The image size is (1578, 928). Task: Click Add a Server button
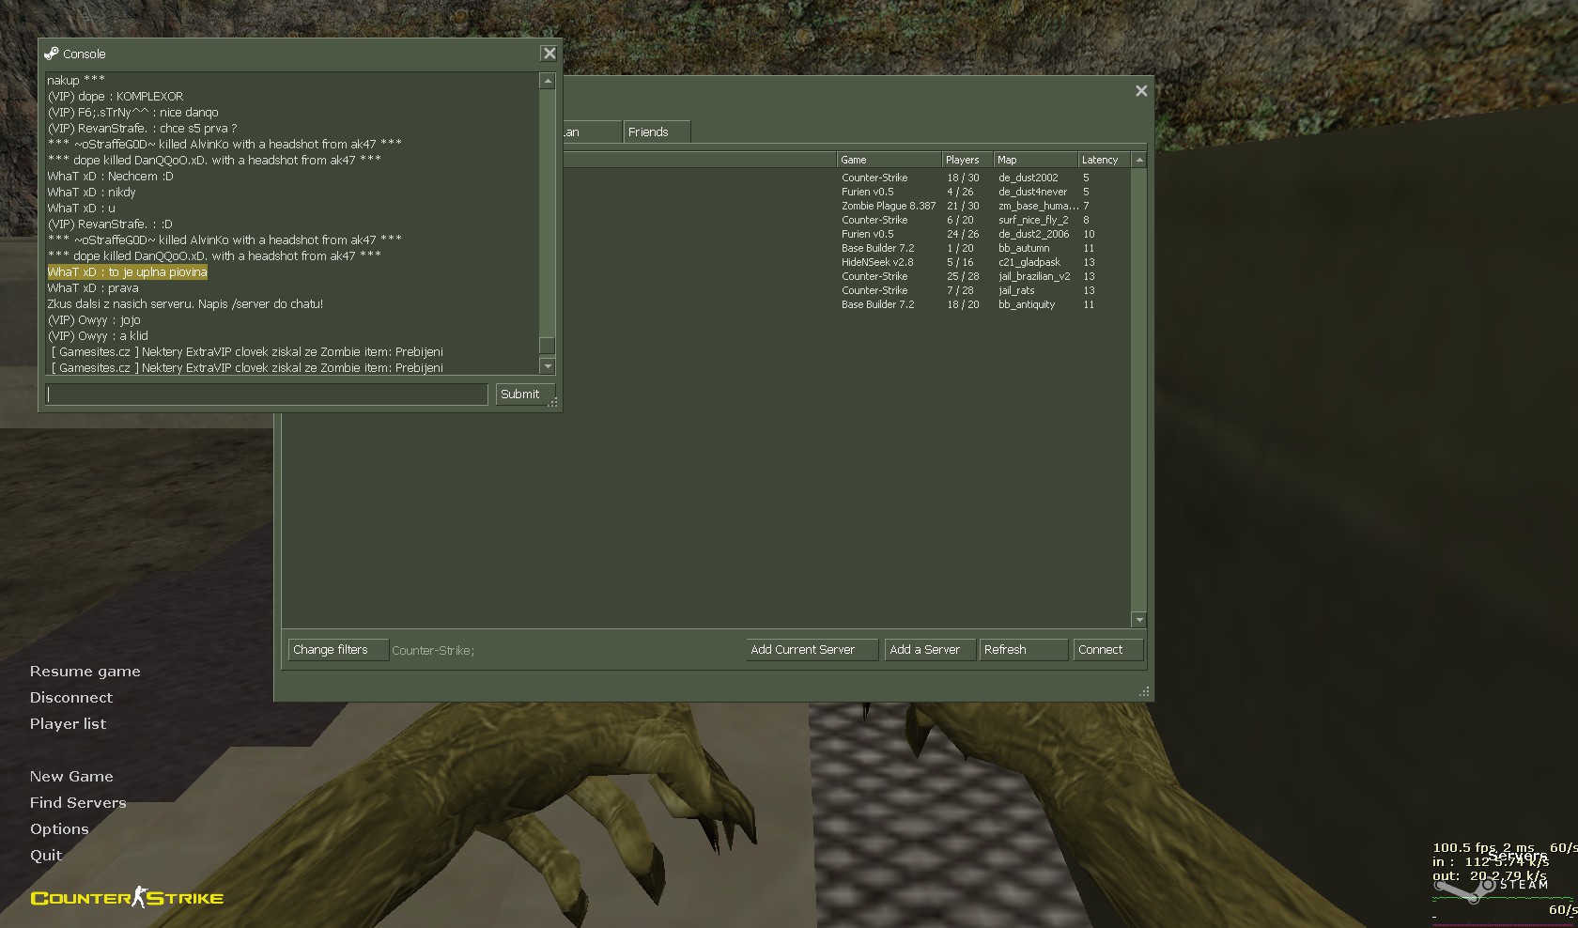tap(930, 650)
